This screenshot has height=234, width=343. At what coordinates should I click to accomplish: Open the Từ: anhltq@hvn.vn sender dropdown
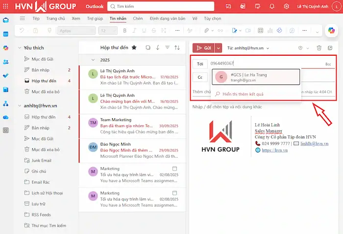tap(251, 48)
